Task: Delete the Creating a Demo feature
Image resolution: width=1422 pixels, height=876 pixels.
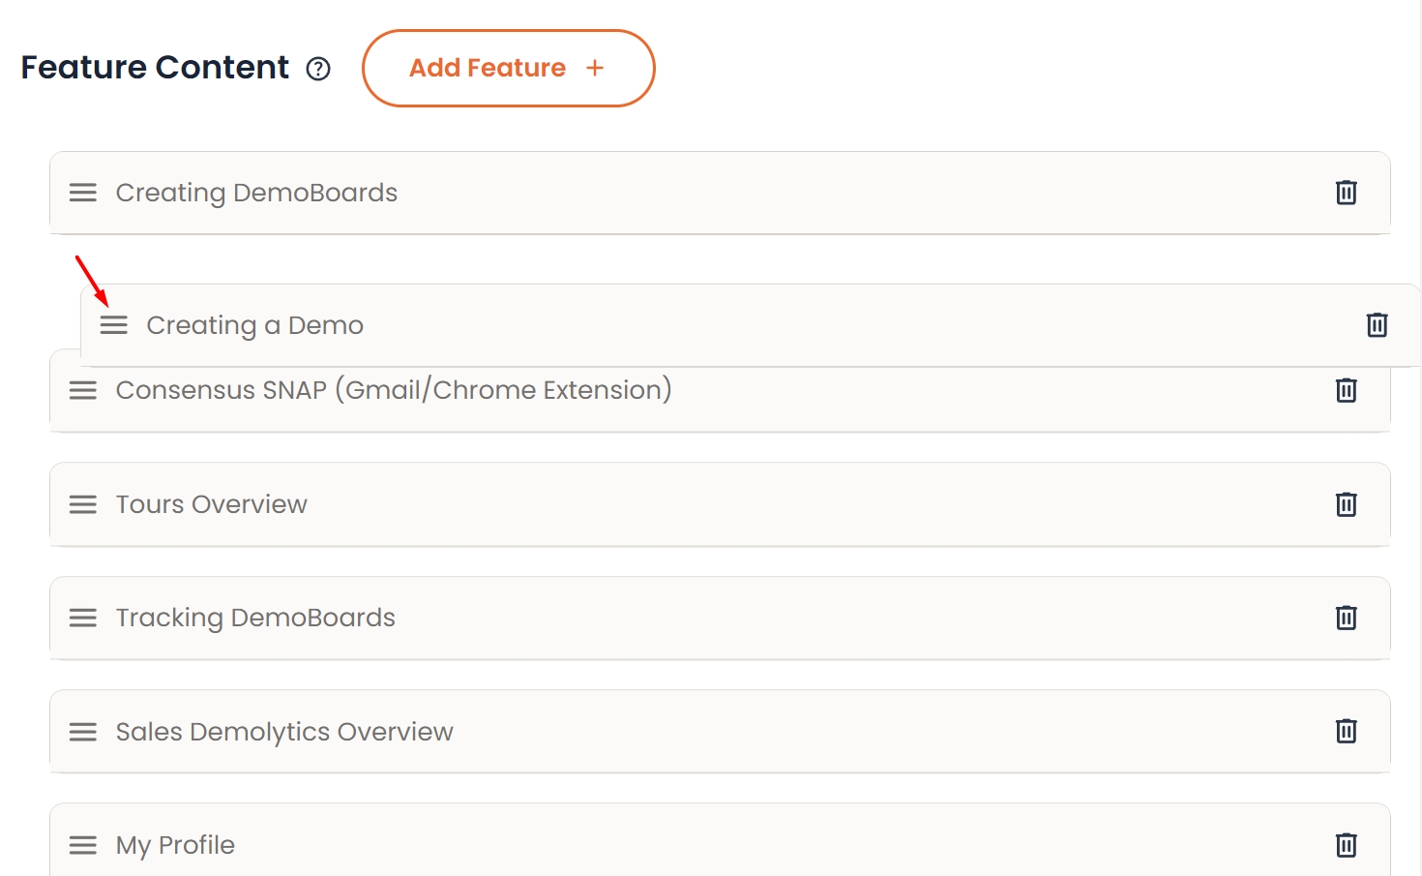Action: tap(1377, 325)
